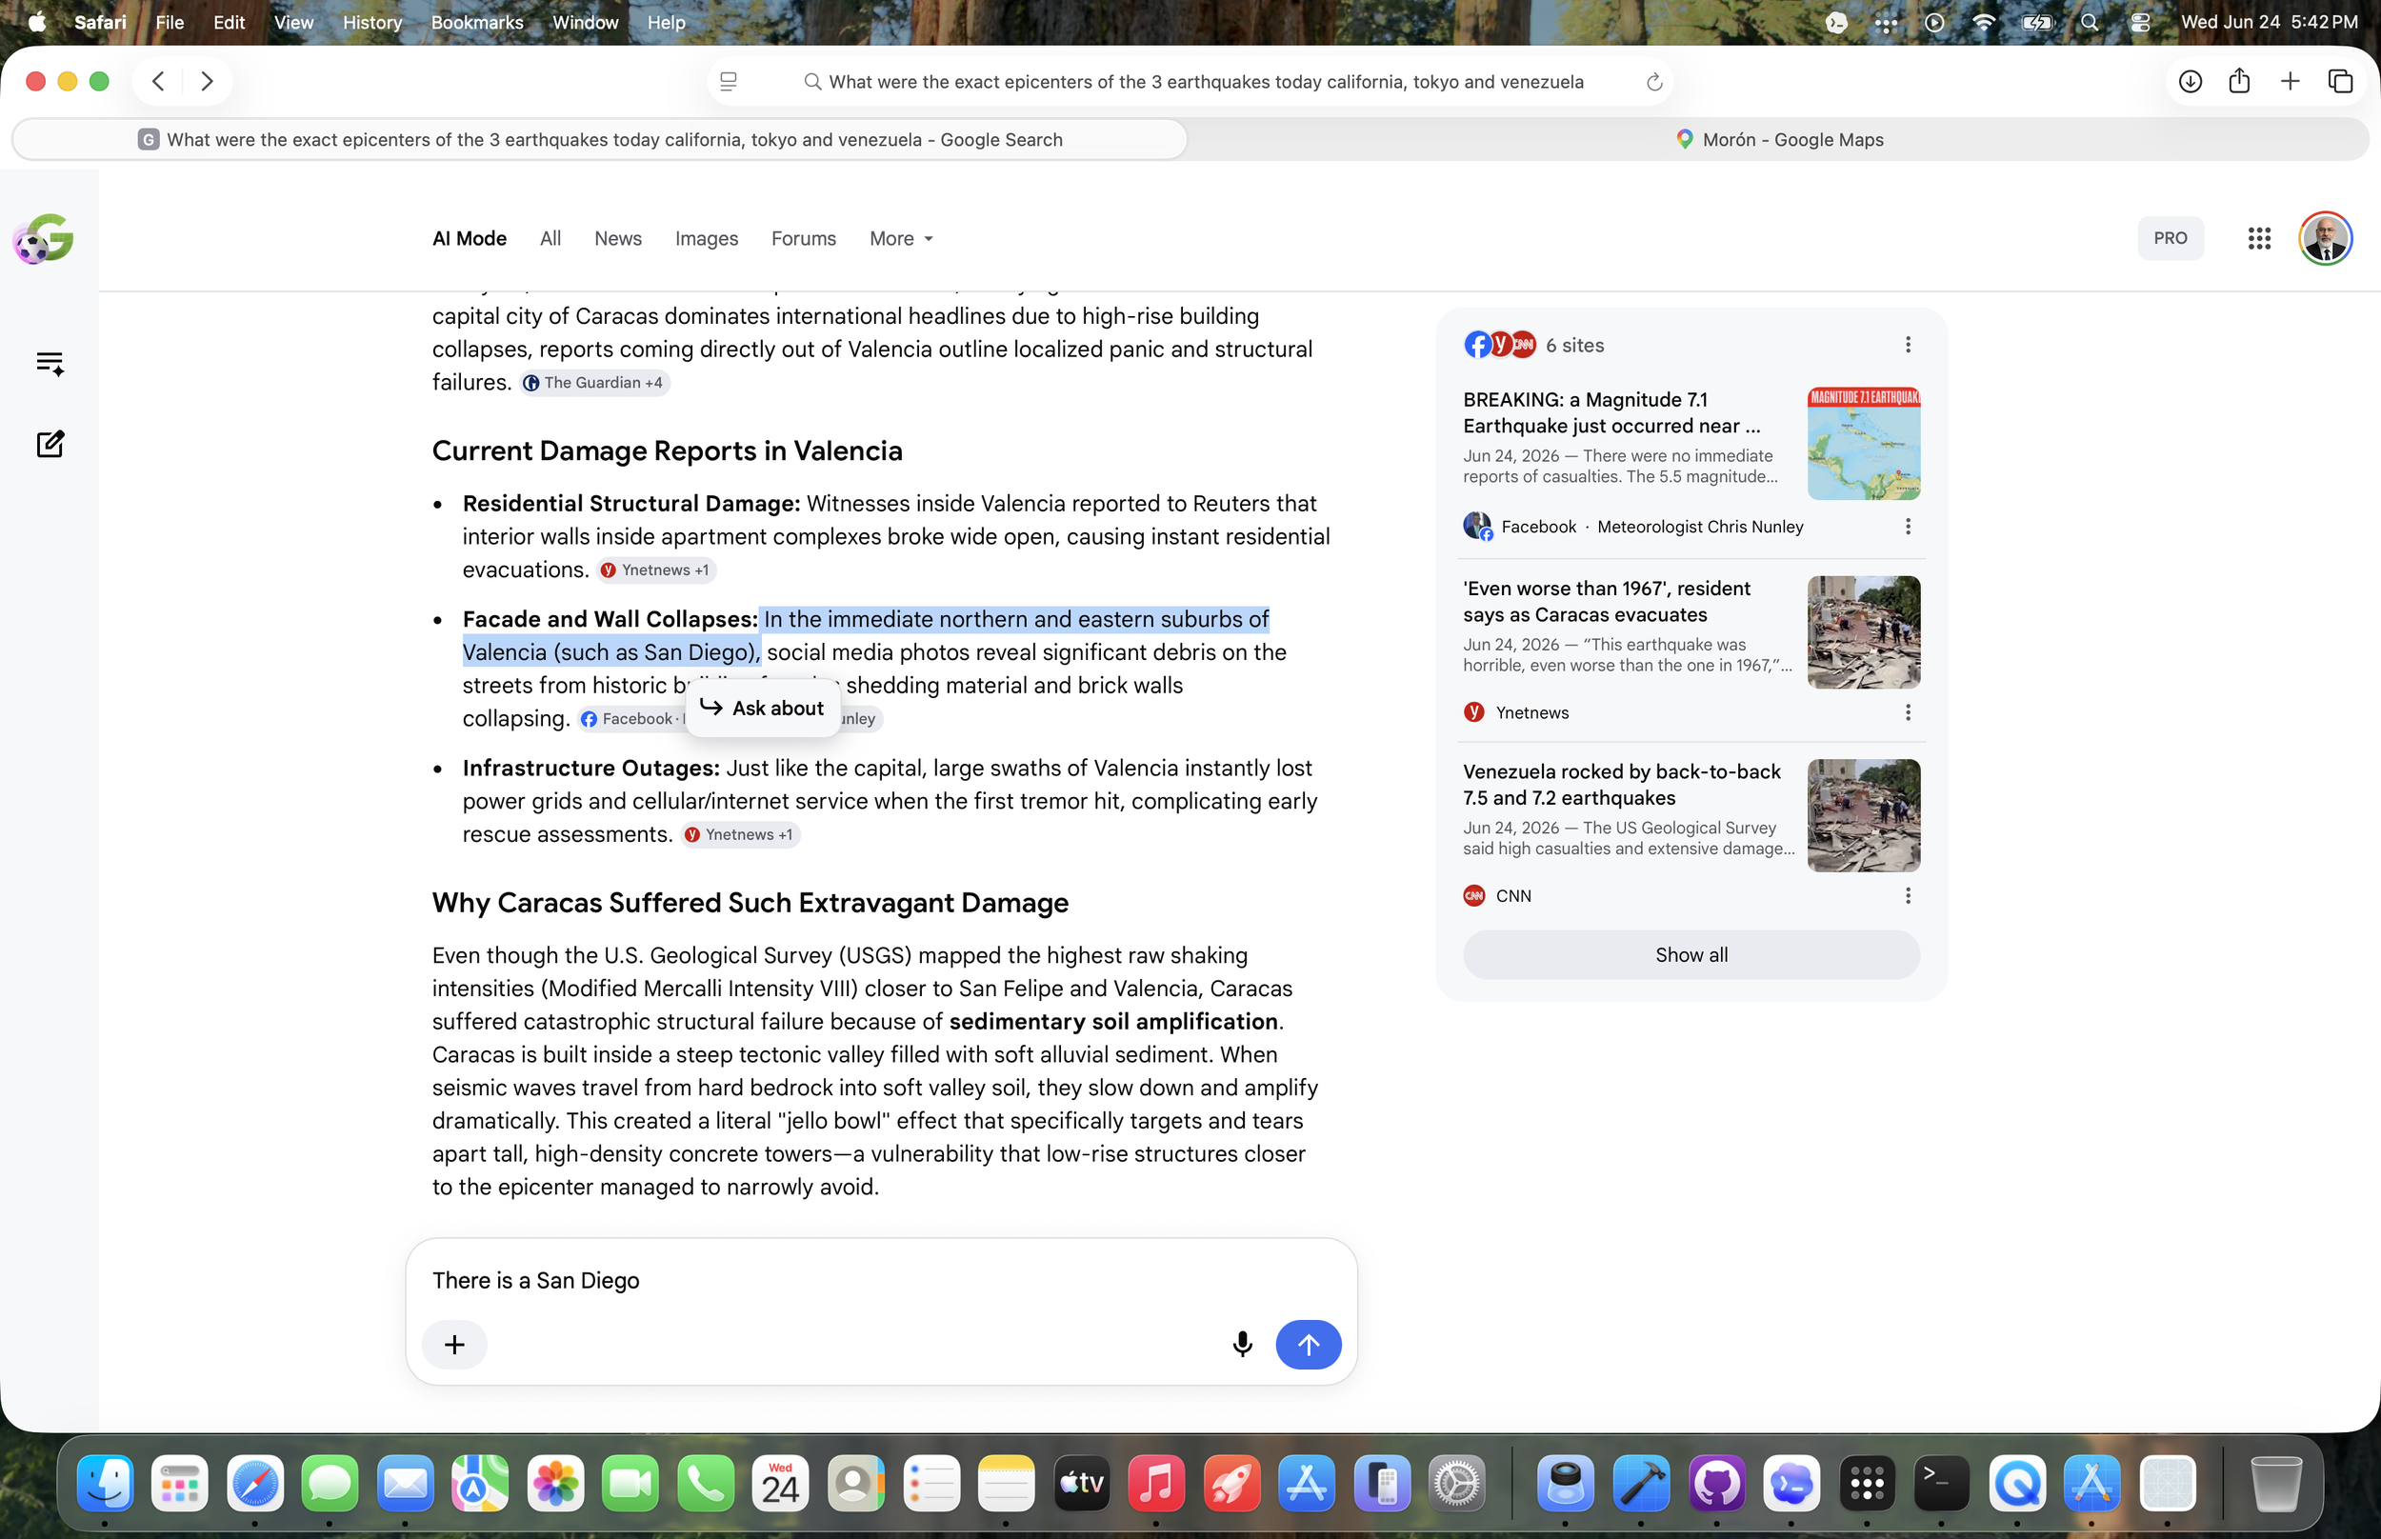The width and height of the screenshot is (2381, 1539).
Task: Reload the current Google Search page
Action: 1653,82
